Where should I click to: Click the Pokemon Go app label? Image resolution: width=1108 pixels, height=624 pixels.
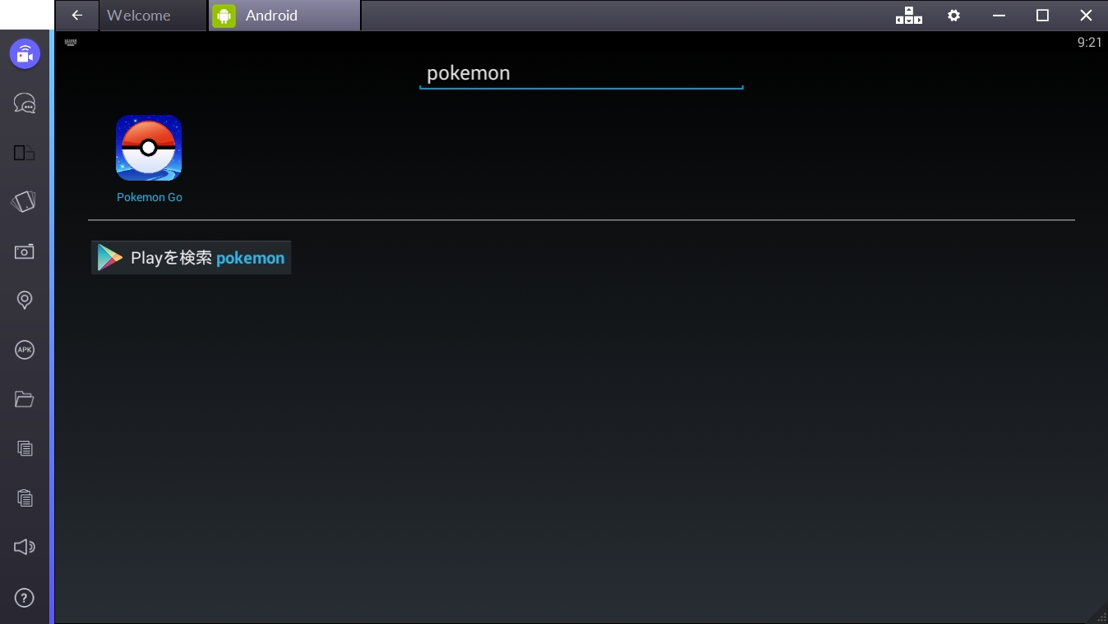[150, 197]
